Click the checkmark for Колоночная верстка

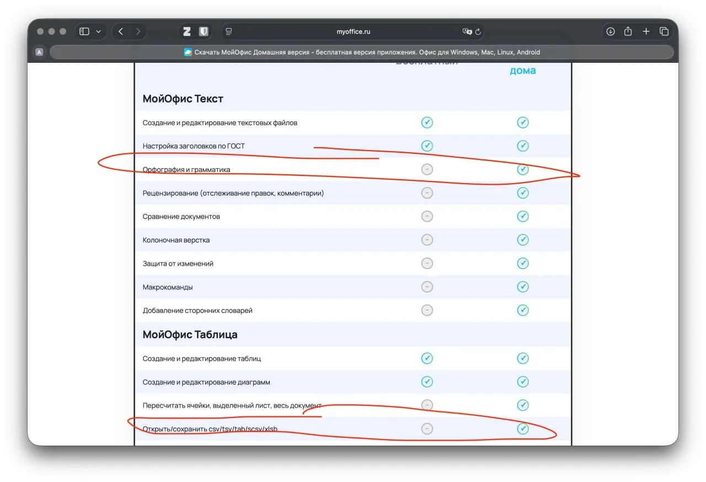523,240
